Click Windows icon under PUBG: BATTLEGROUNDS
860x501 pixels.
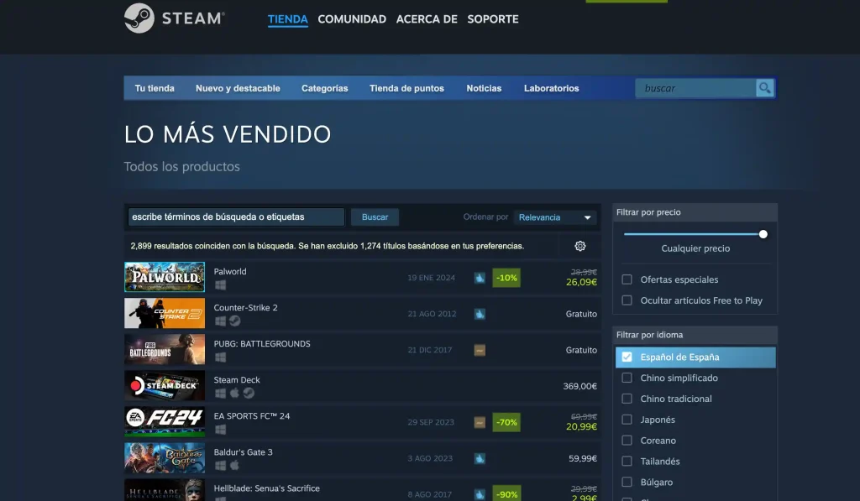[221, 357]
